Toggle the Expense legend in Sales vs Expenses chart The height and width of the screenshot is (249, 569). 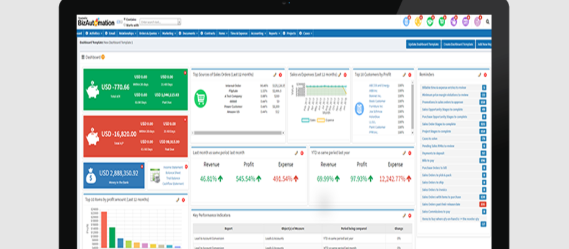[x=326, y=120]
